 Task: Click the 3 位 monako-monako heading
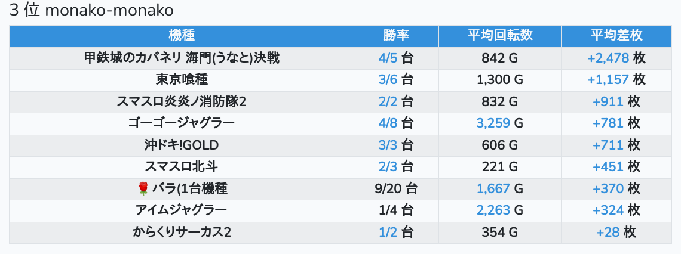(91, 11)
